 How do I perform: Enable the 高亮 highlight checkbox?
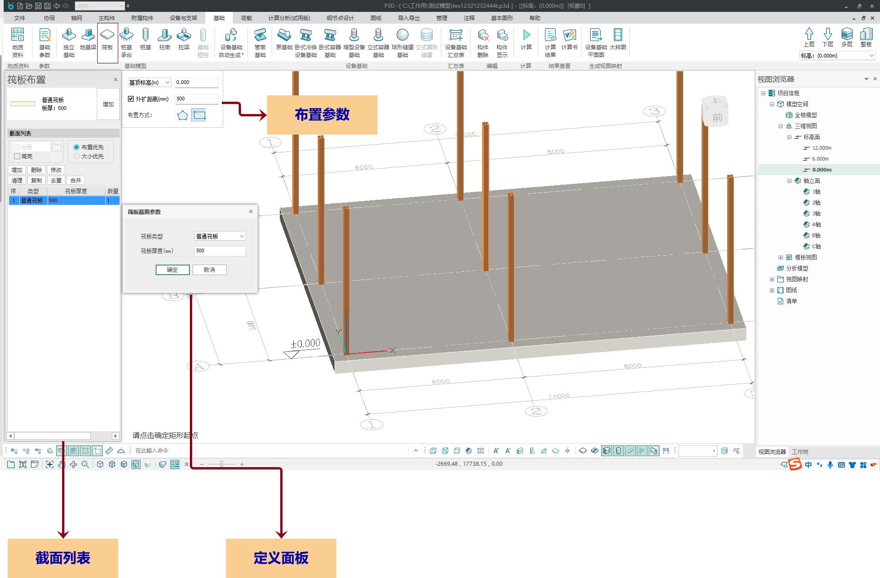tap(17, 156)
